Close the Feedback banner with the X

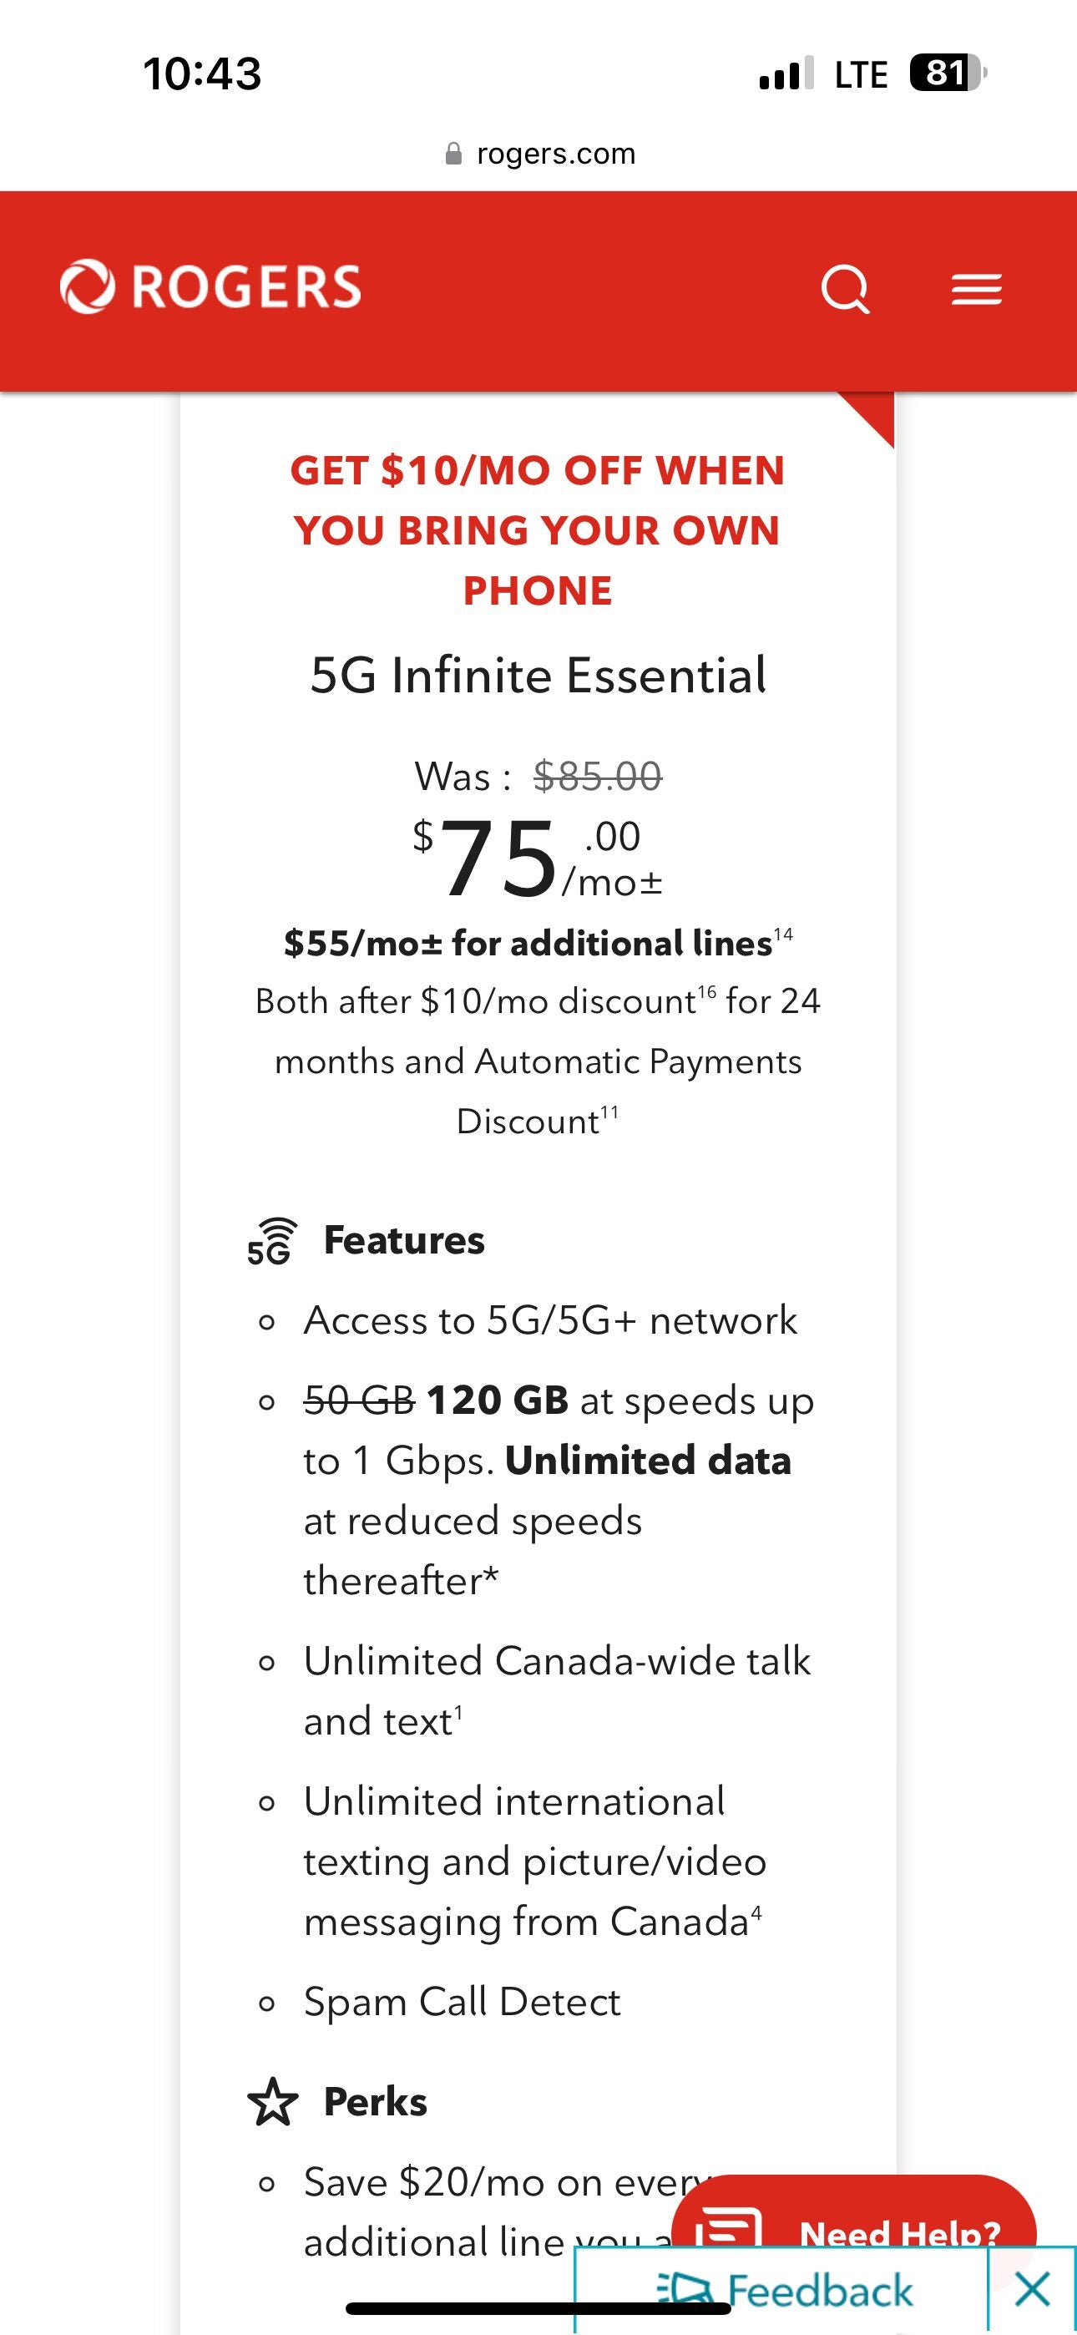[1031, 2288]
